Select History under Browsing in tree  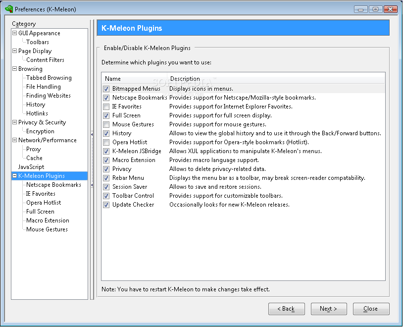click(x=36, y=105)
